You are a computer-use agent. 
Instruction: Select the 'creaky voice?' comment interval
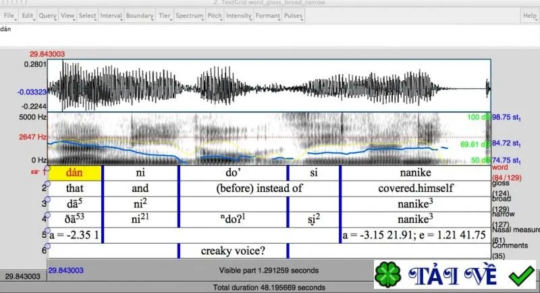[233, 251]
